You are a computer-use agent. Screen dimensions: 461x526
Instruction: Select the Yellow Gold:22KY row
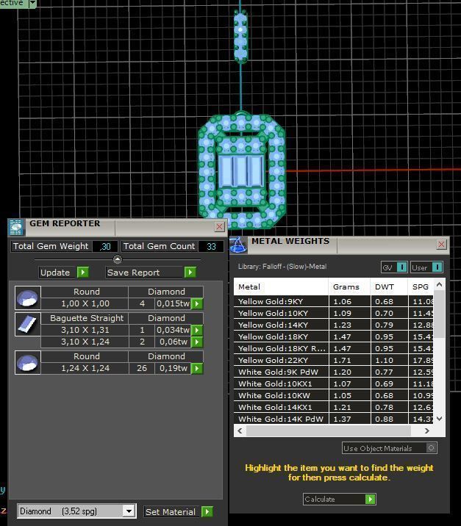click(333, 360)
